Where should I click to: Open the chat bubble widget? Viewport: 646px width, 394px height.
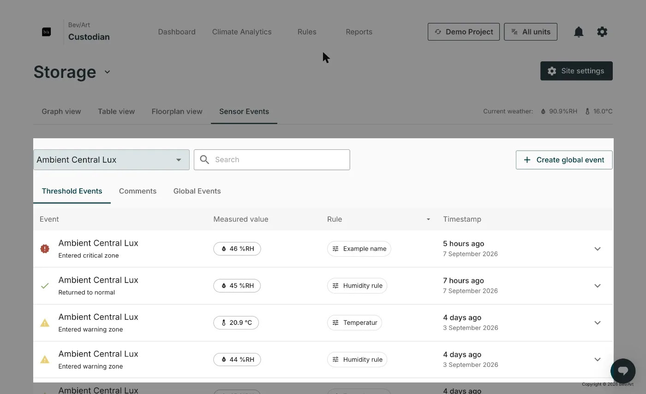tap(623, 371)
